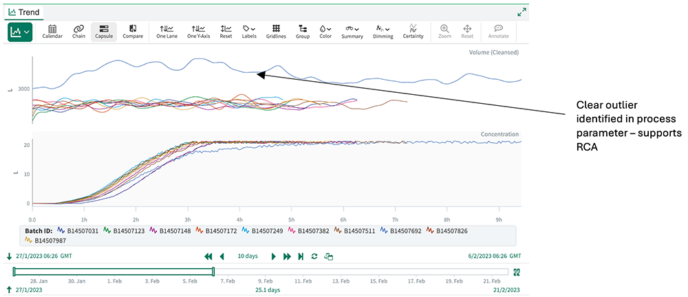Viewport: 688px width, 297px height.
Task: Click the copy display range icon
Action: [x=328, y=256]
